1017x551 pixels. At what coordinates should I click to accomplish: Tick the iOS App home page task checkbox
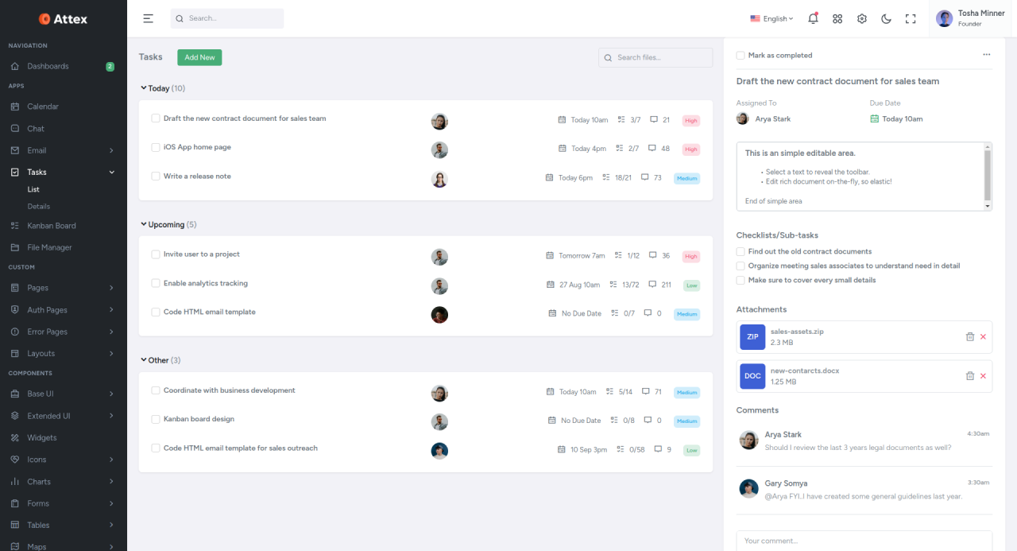point(156,147)
